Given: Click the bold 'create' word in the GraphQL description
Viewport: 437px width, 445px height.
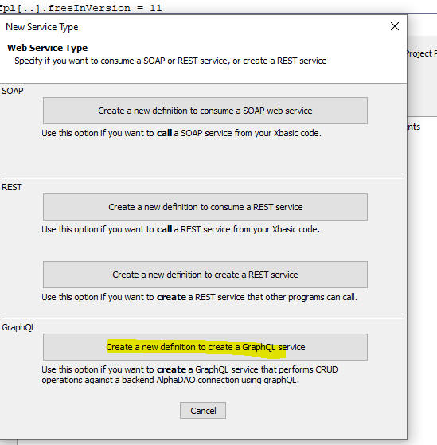Looking at the screenshot, I should point(171,369).
